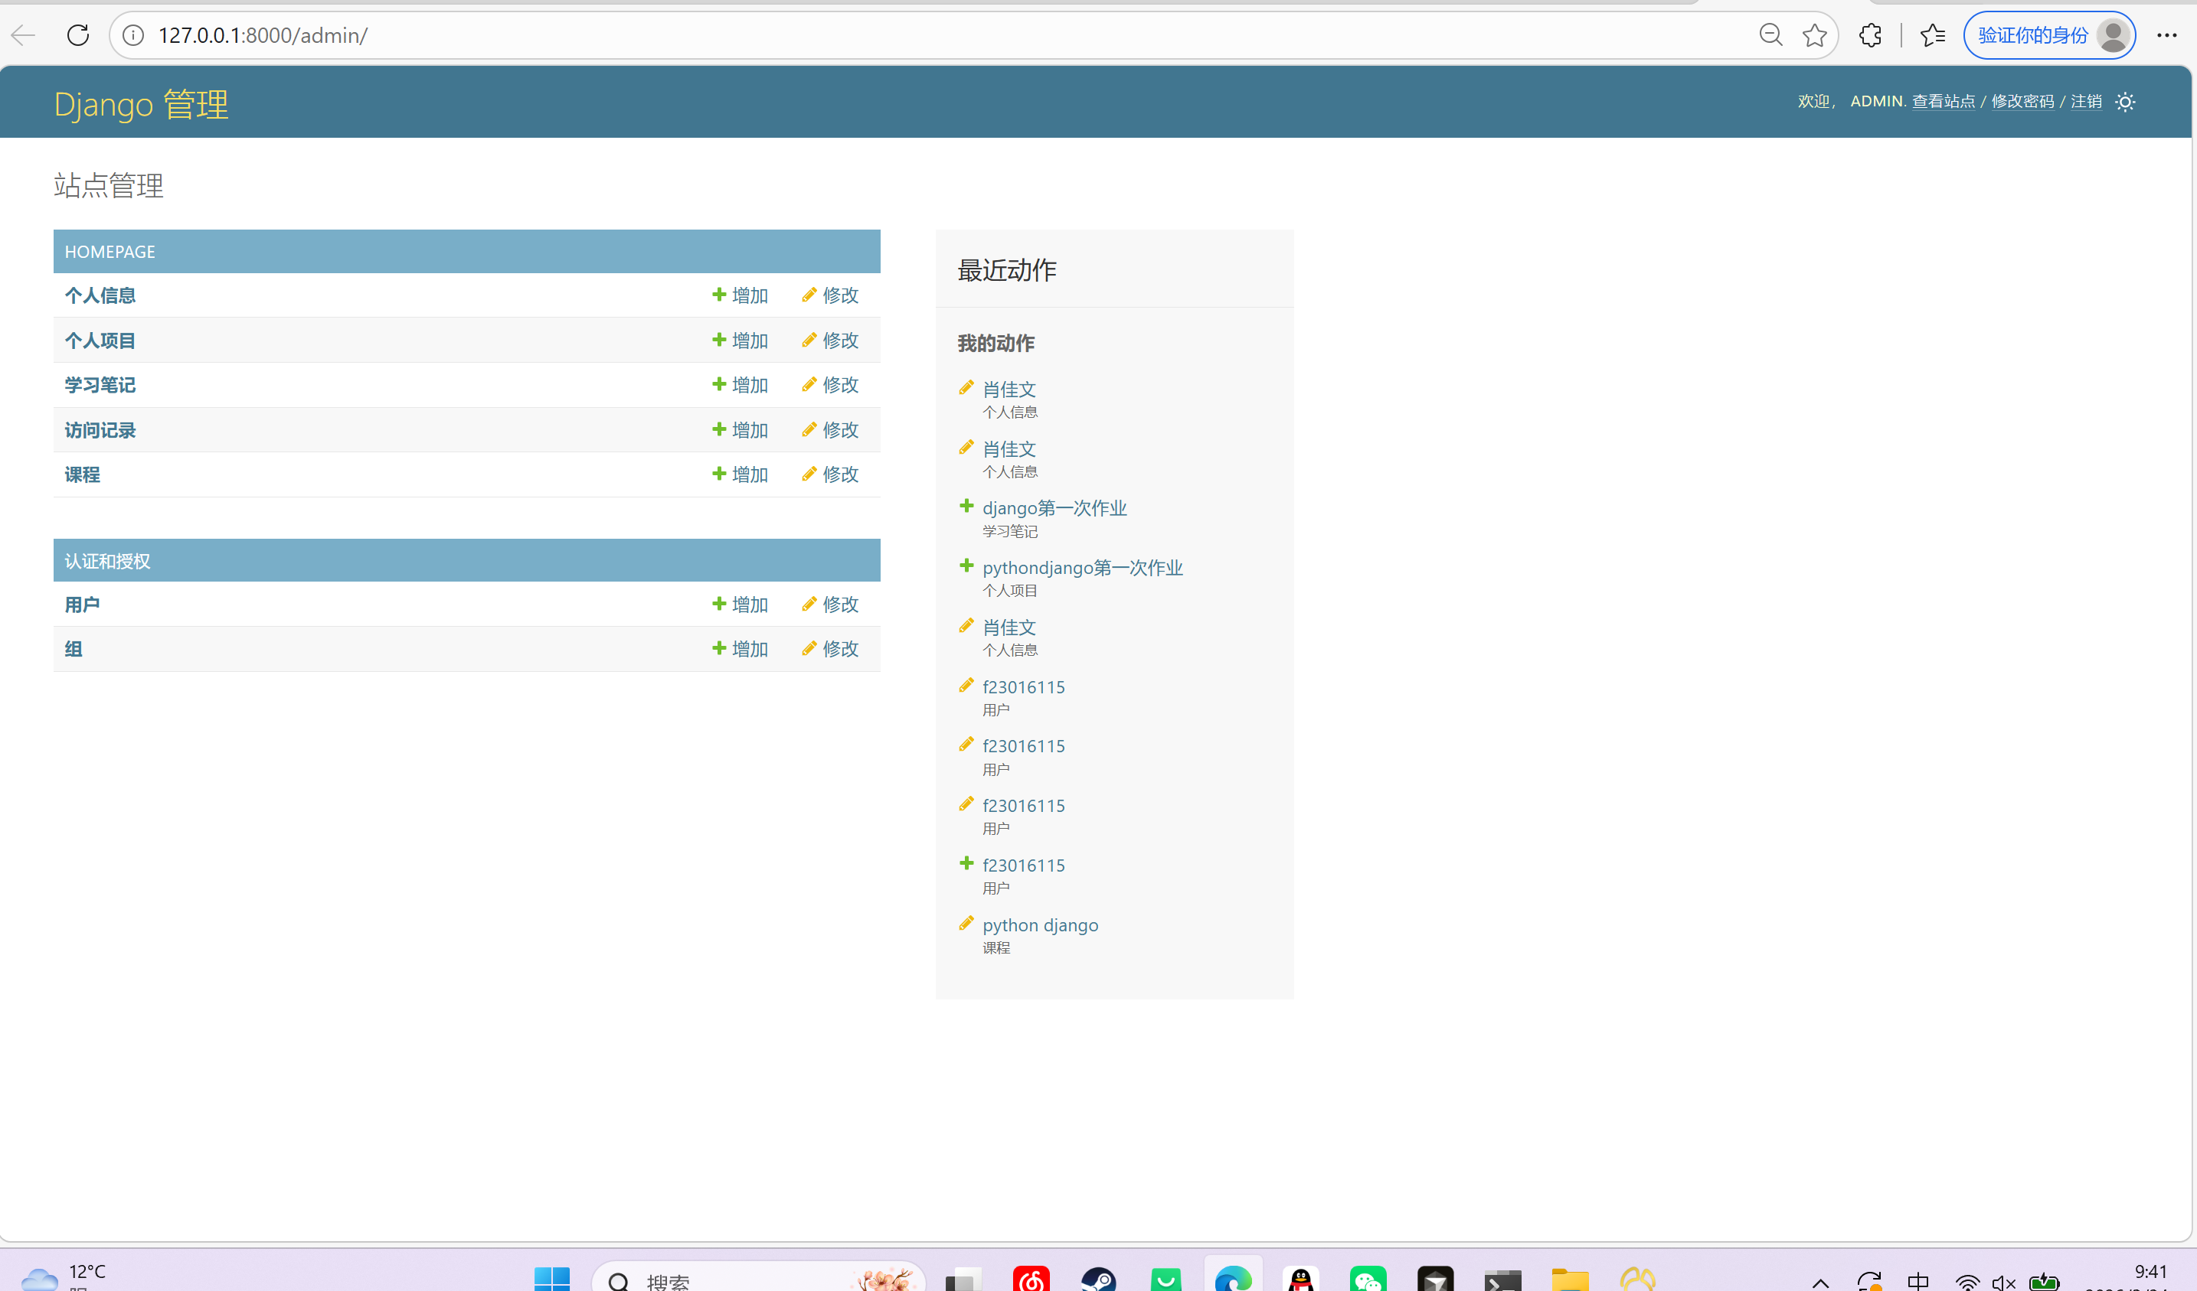
Task: Go back with the browser back arrow
Action: coord(24,35)
